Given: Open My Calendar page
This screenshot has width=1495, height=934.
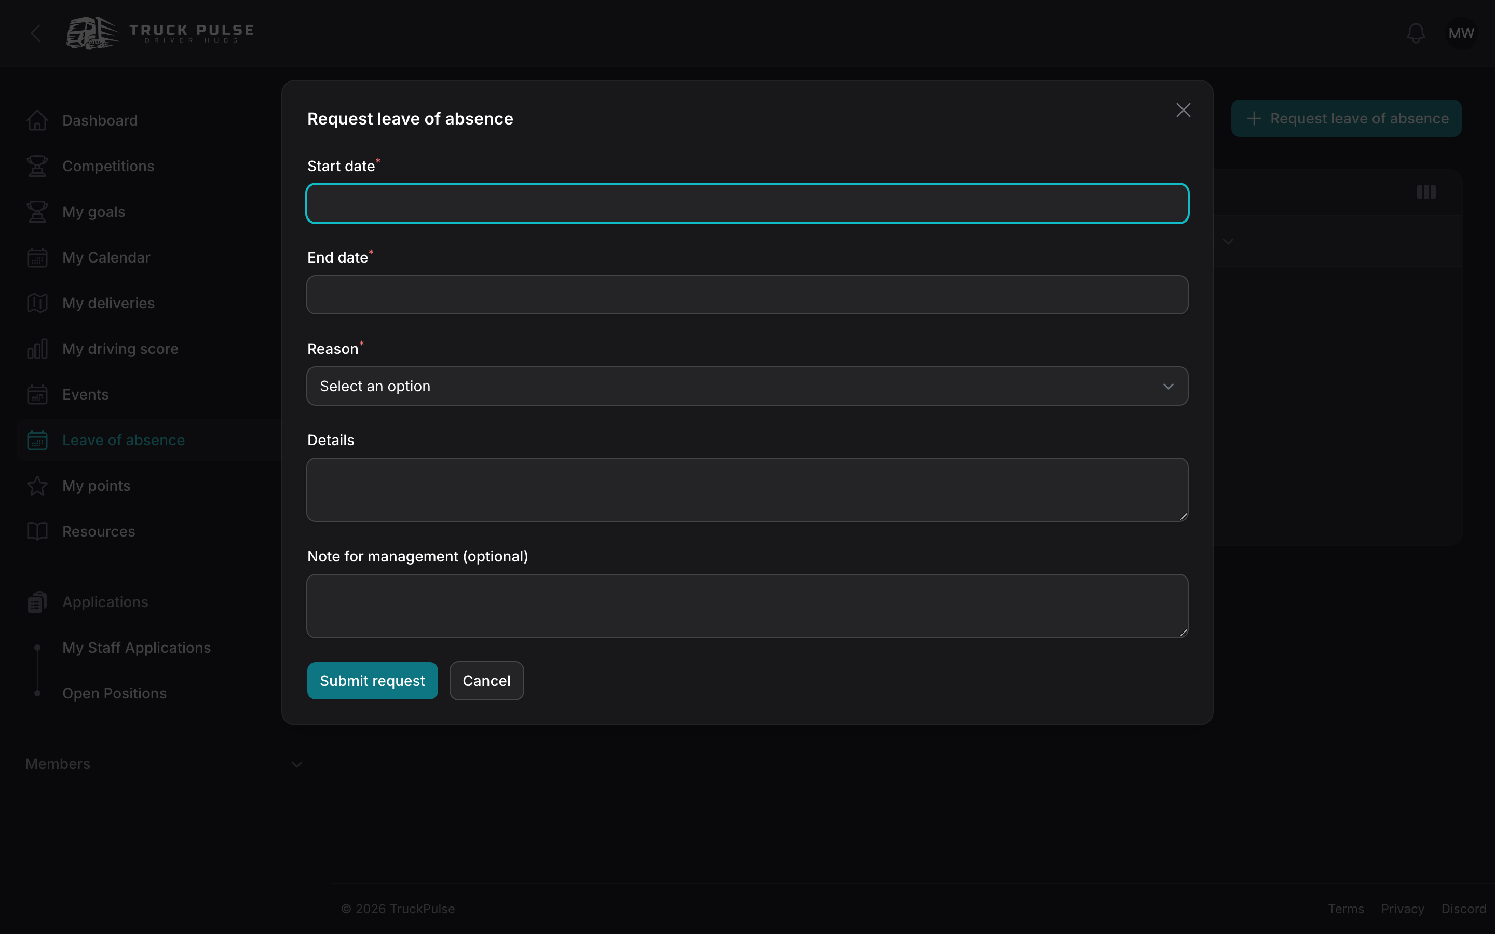Looking at the screenshot, I should (106, 257).
